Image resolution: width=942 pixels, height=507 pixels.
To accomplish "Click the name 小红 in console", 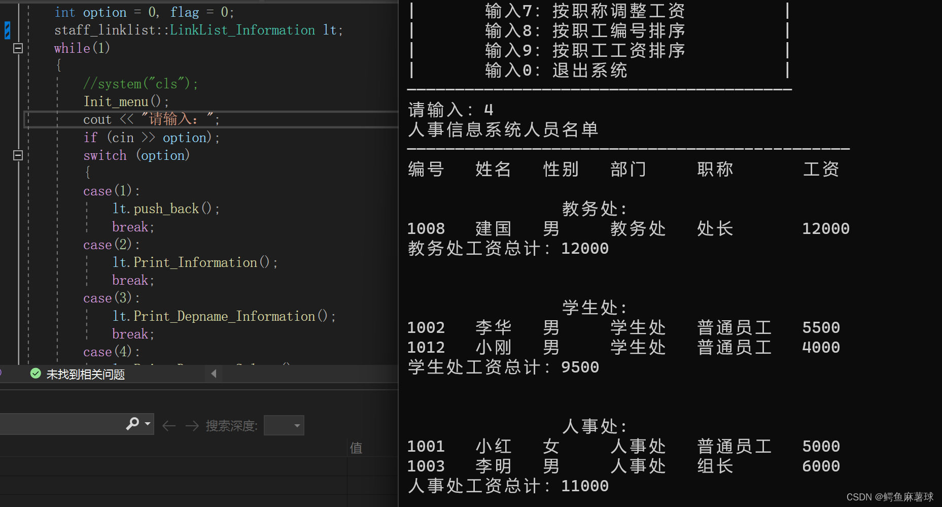I will coord(494,446).
